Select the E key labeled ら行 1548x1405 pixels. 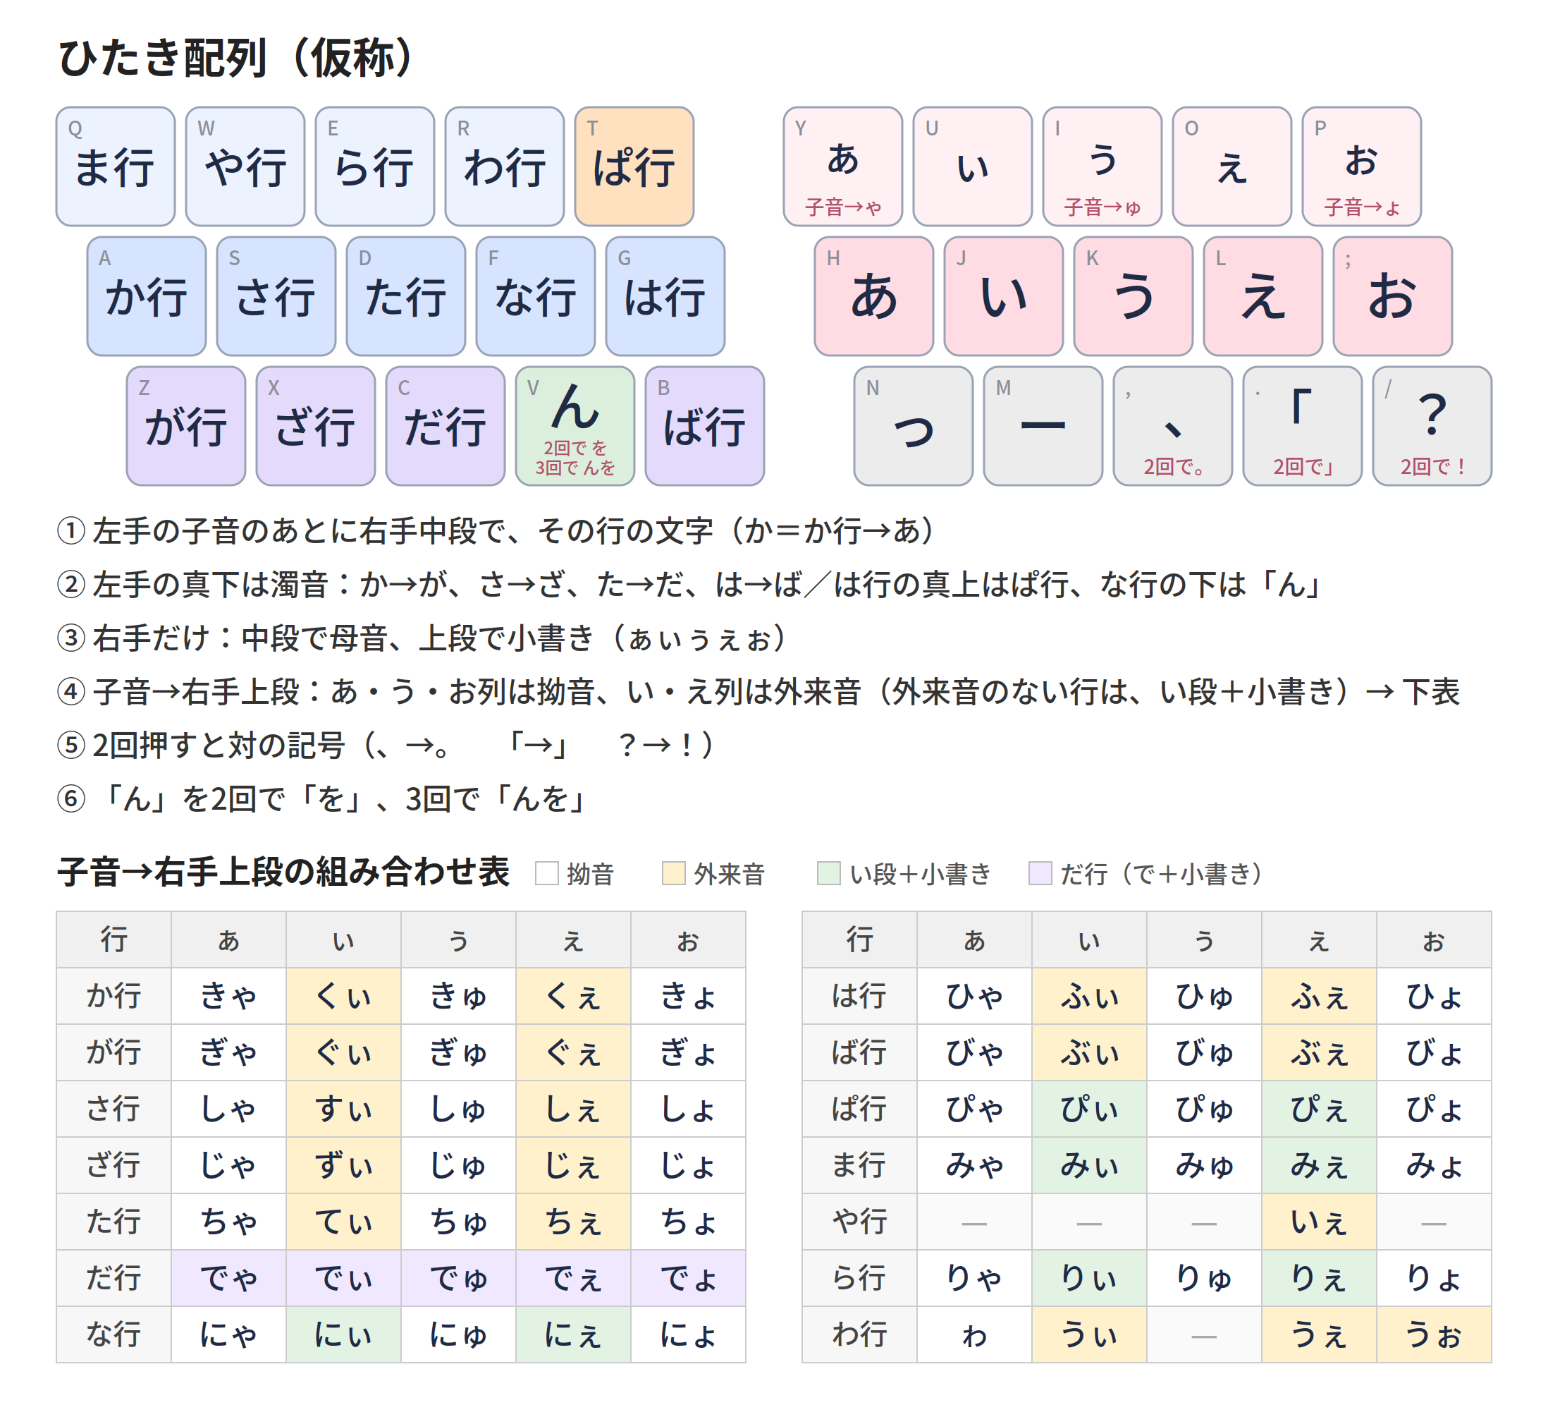pyautogui.click(x=375, y=166)
